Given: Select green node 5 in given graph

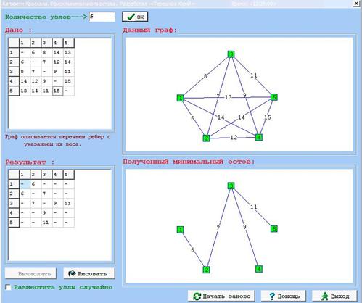Looking at the screenshot, I should pyautogui.click(x=273, y=97).
